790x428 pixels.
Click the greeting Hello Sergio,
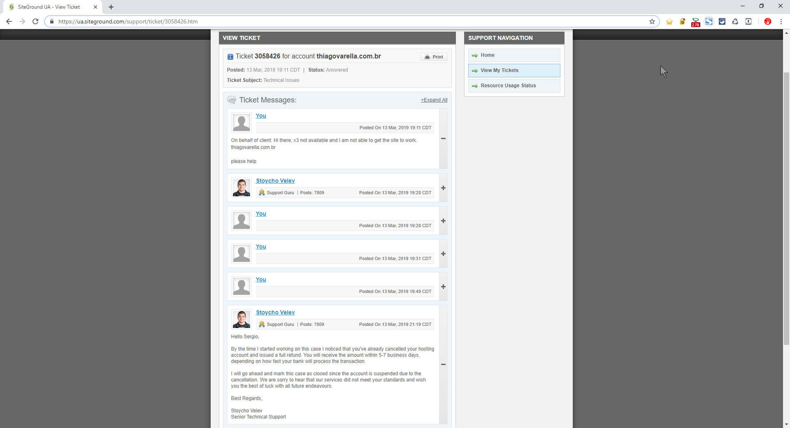(x=245, y=337)
